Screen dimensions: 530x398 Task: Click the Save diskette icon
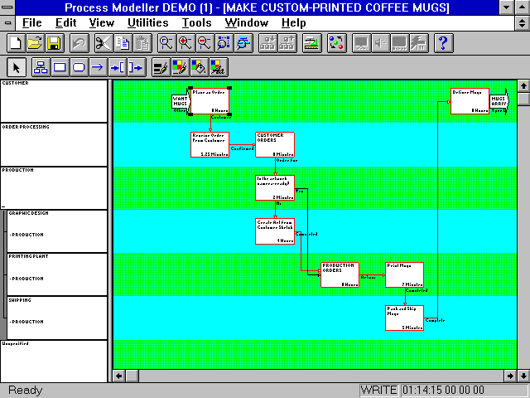53,43
